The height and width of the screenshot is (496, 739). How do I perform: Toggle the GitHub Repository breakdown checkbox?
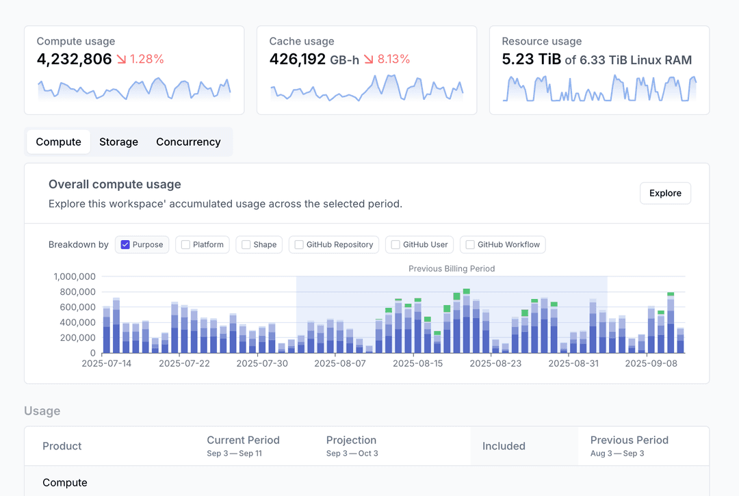(x=299, y=245)
